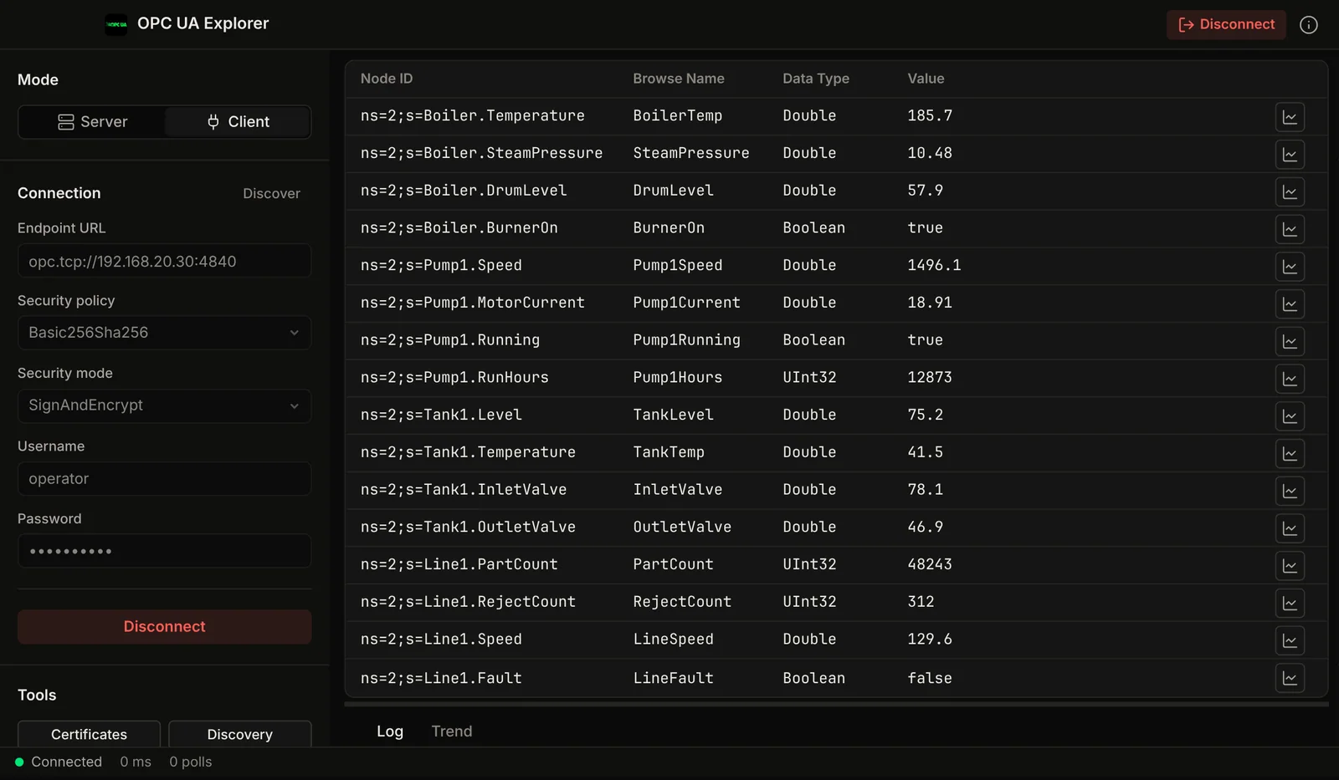
Task: Click the Browse Name column header
Action: (679, 79)
